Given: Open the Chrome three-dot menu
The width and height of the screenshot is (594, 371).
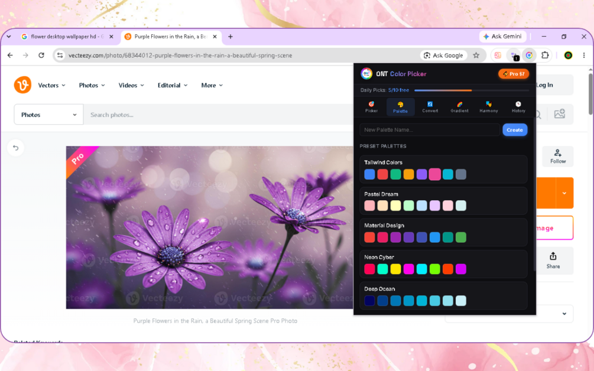Looking at the screenshot, I should tap(584, 56).
